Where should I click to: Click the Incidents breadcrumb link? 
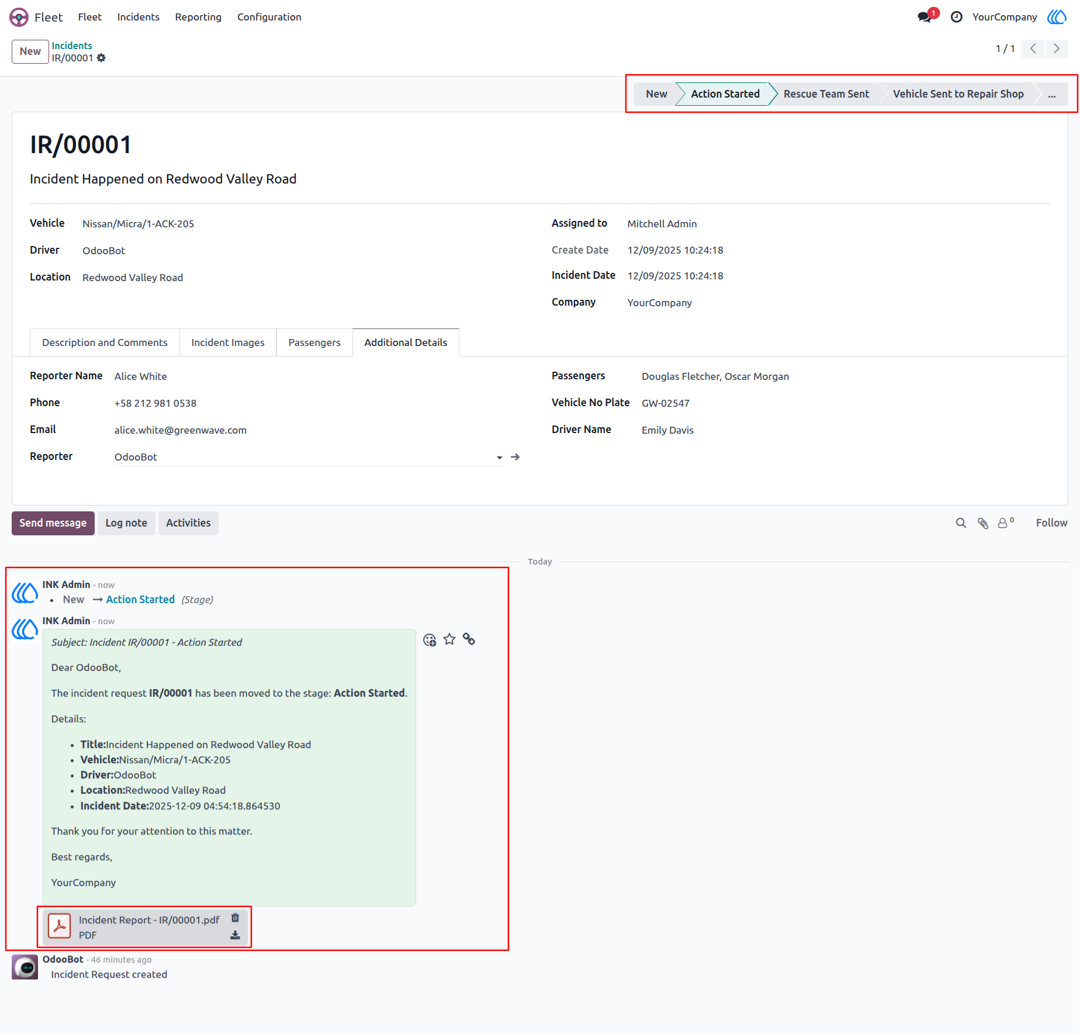coord(72,46)
